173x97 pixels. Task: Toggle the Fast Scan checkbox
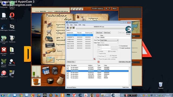pos(98,56)
